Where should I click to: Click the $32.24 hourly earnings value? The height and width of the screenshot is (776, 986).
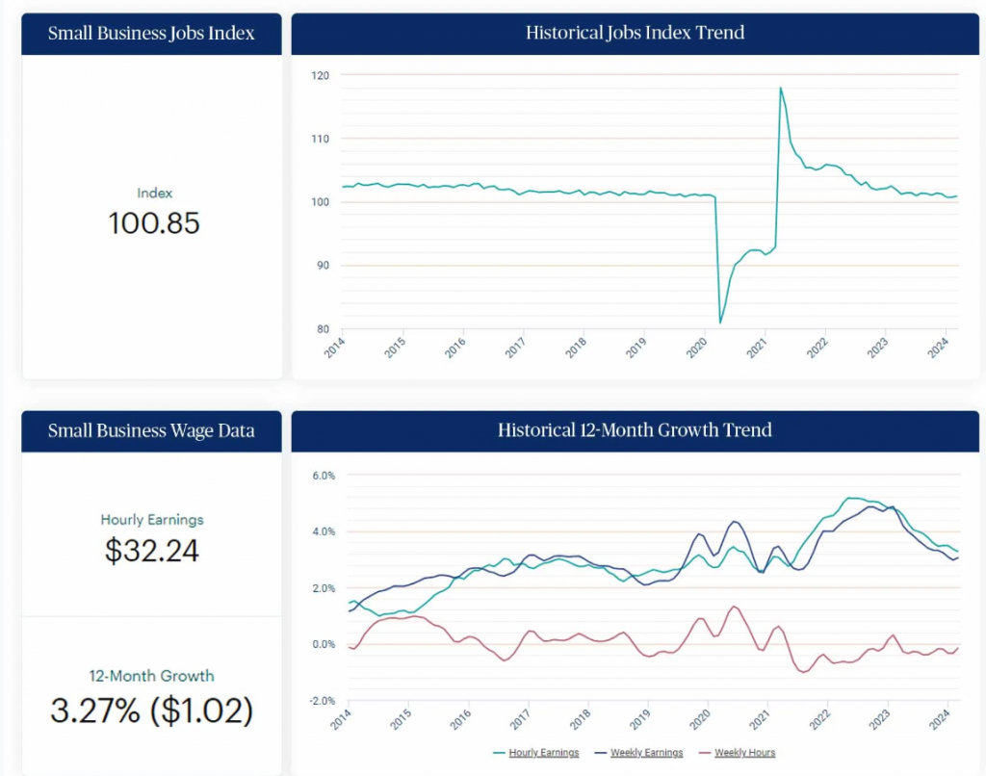[x=152, y=550]
